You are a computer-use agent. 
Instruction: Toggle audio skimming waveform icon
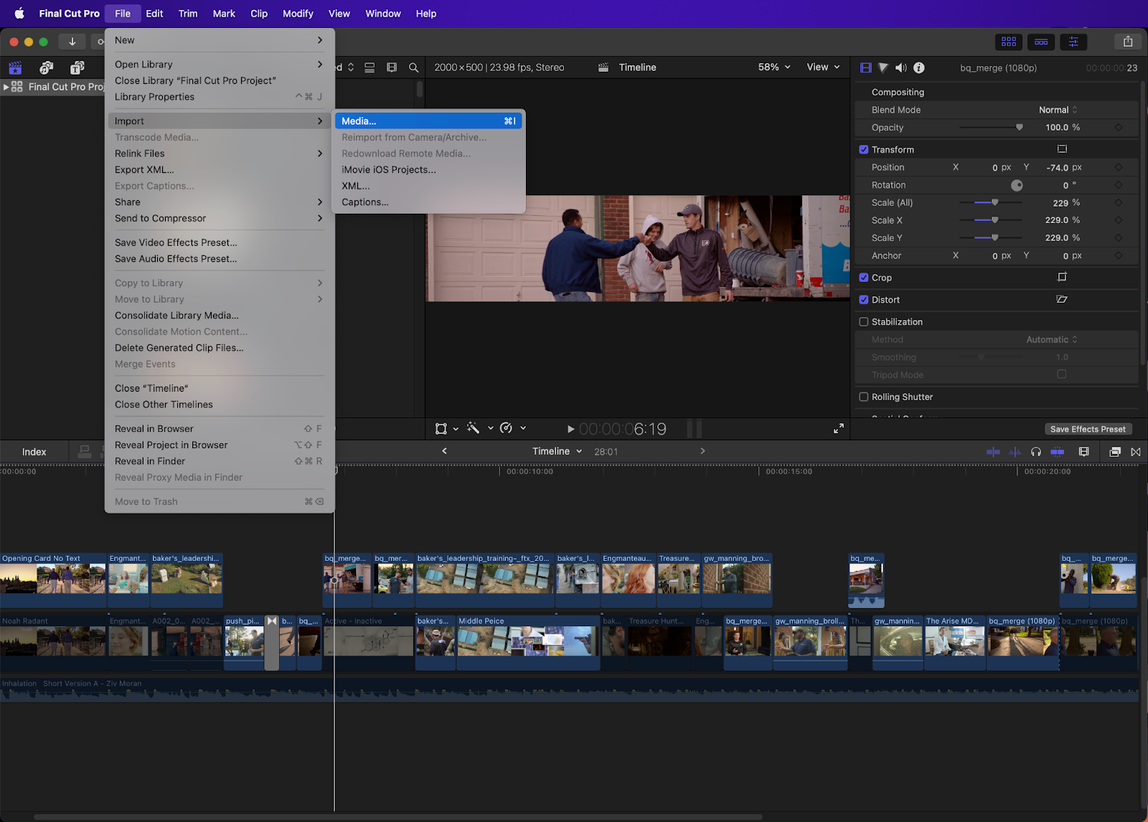(x=1015, y=452)
